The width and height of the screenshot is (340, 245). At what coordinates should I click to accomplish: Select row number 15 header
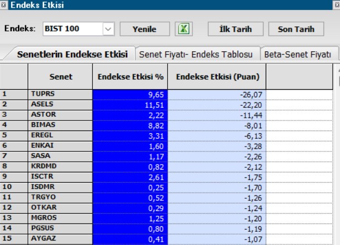pyautogui.click(x=14, y=239)
